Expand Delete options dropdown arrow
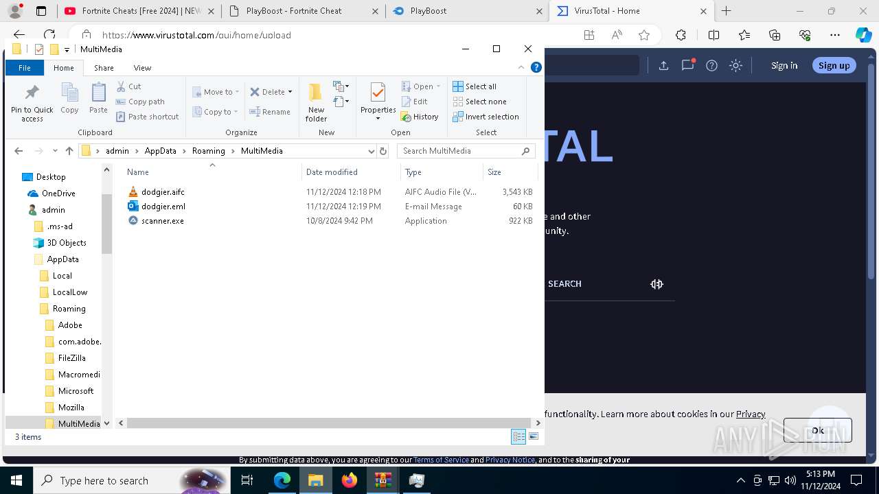 tap(290, 92)
